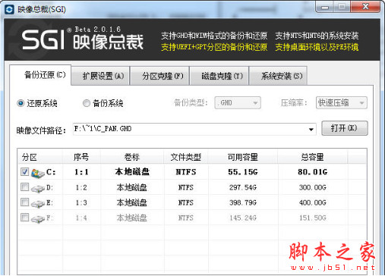385x276 pixels.
Task: Click the 分区 column header
Action: pyautogui.click(x=40, y=157)
